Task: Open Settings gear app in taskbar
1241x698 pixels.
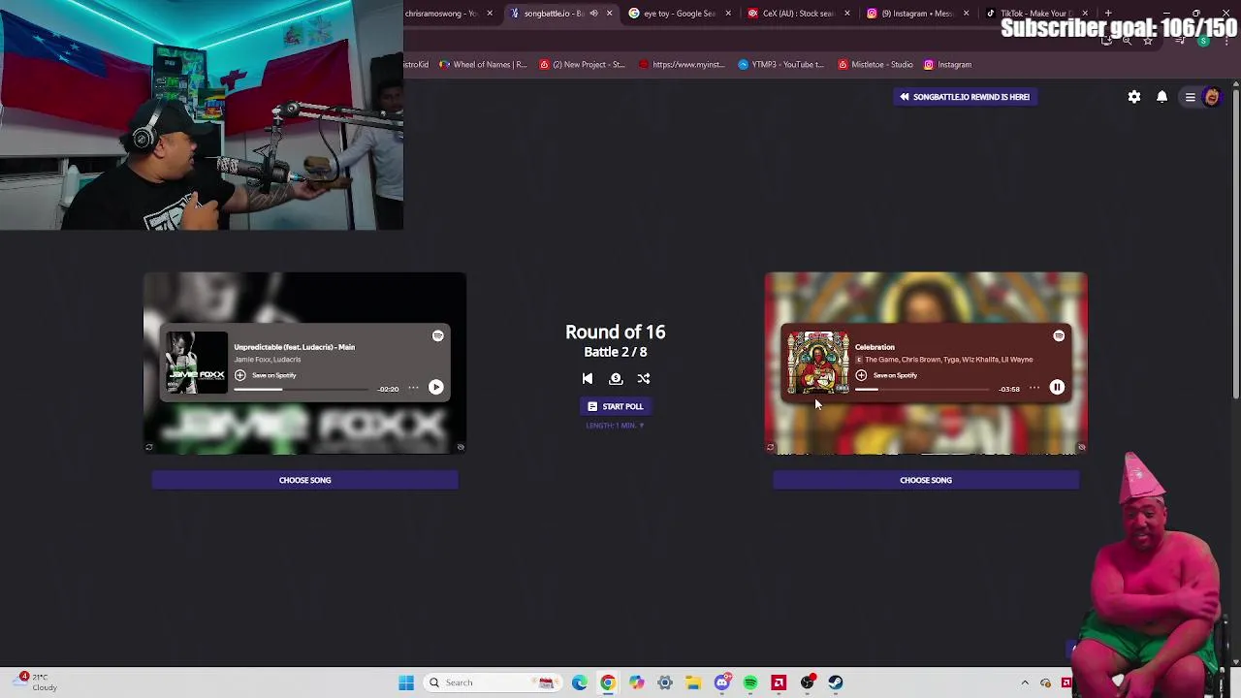Action: 665,682
